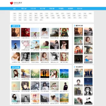The image size is (106, 106).
Task: Open anime girl with red flowers avatar
Action: [x=64, y=32]
